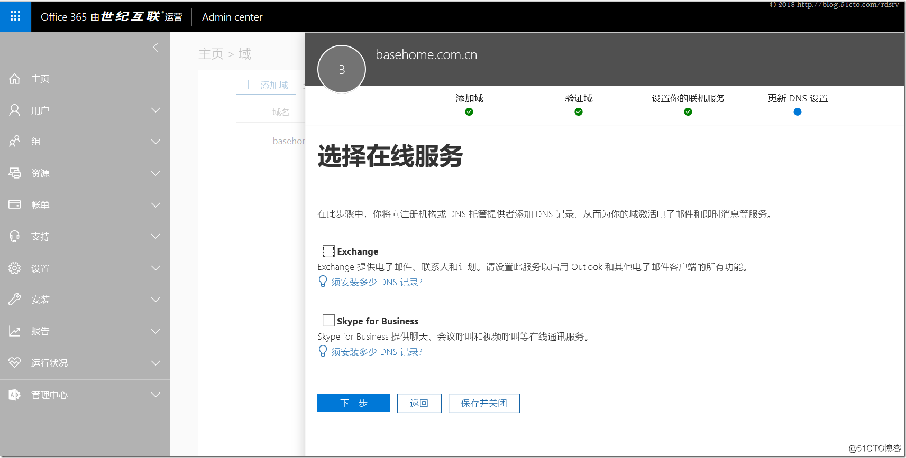Expand the 用户 menu chevron
The height and width of the screenshot is (458, 906).
tap(155, 110)
